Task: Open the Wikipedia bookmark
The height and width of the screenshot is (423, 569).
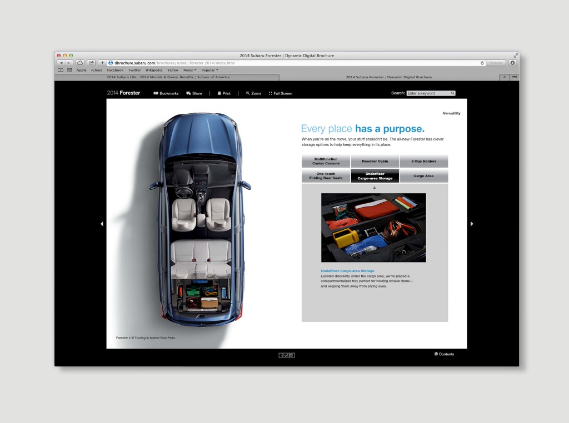Action: click(x=154, y=70)
